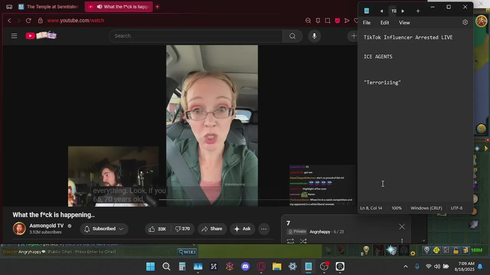Click the zoom-out icon in address bar
The image size is (490, 275).
click(308, 21)
